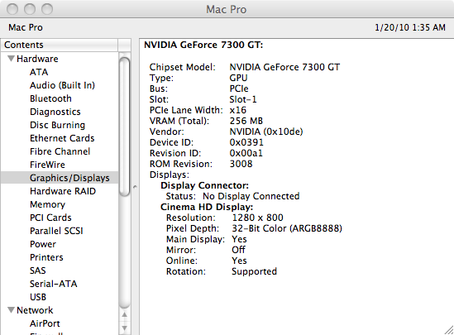
Task: Click the ROM Revision value 3008
Action: pos(241,164)
